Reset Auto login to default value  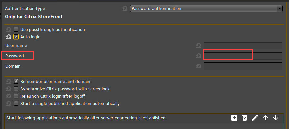[8, 37]
